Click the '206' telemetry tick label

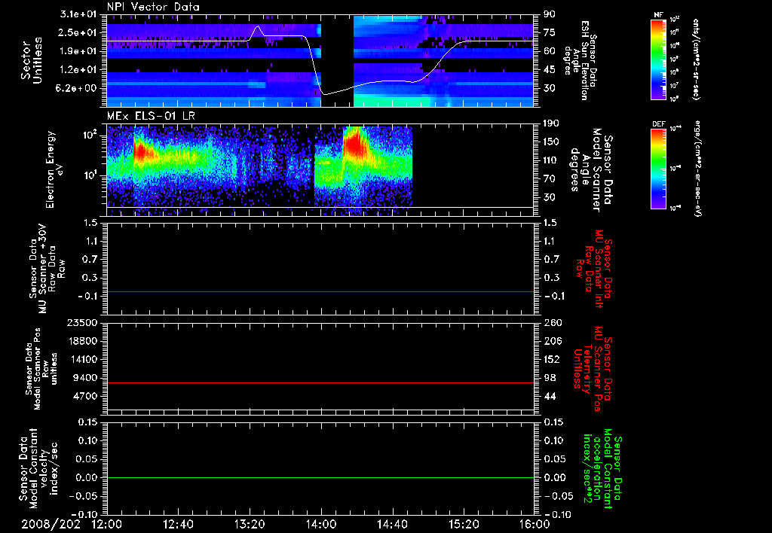[x=551, y=341]
